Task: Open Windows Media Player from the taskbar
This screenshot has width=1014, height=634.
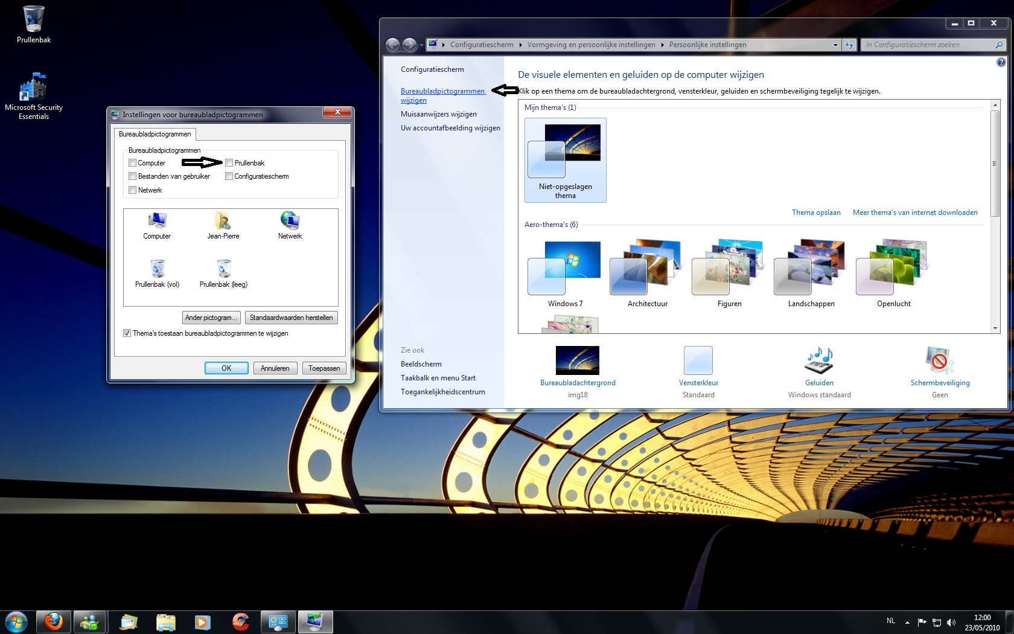Action: pyautogui.click(x=202, y=622)
